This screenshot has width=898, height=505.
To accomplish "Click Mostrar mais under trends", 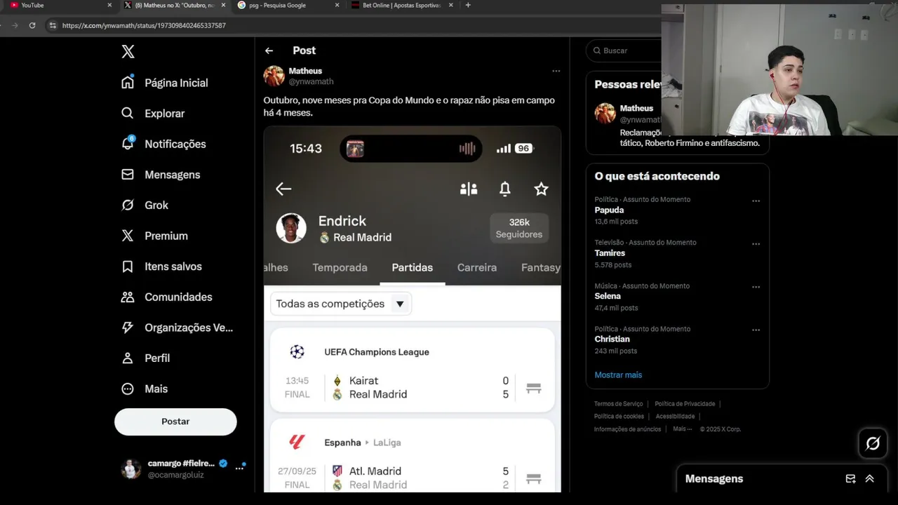I will (618, 375).
